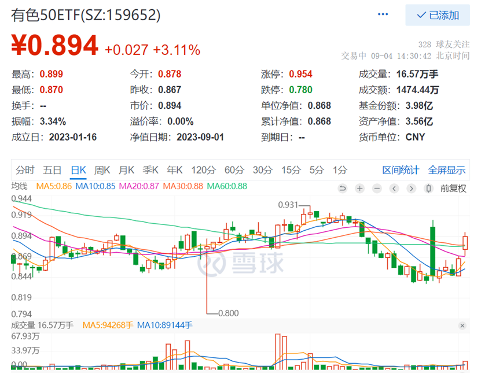Click the tallest red volume bar in volume chart

pyautogui.click(x=278, y=352)
